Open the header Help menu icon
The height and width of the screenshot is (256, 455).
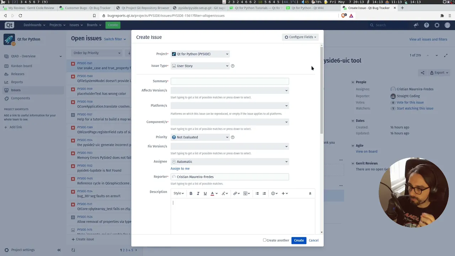pyautogui.click(x=427, y=25)
